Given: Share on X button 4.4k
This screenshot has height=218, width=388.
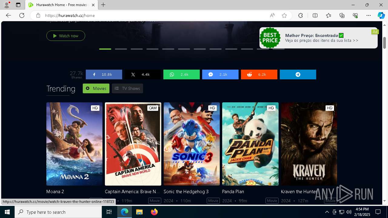Looking at the screenshot, I should pos(143,74).
